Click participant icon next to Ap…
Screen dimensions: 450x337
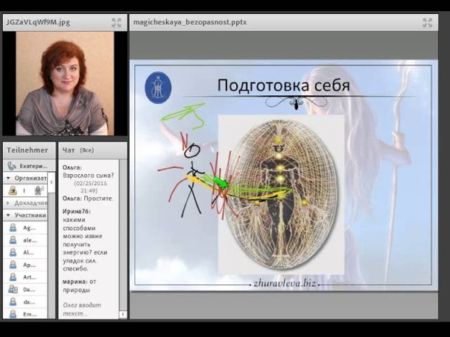point(13,265)
